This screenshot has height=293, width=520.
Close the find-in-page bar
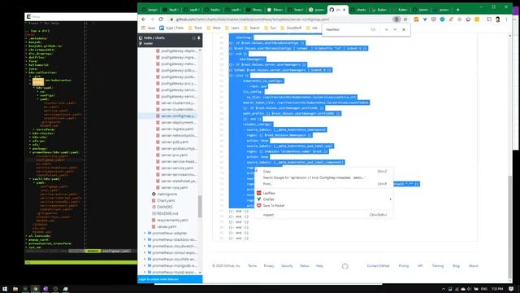pos(404,29)
